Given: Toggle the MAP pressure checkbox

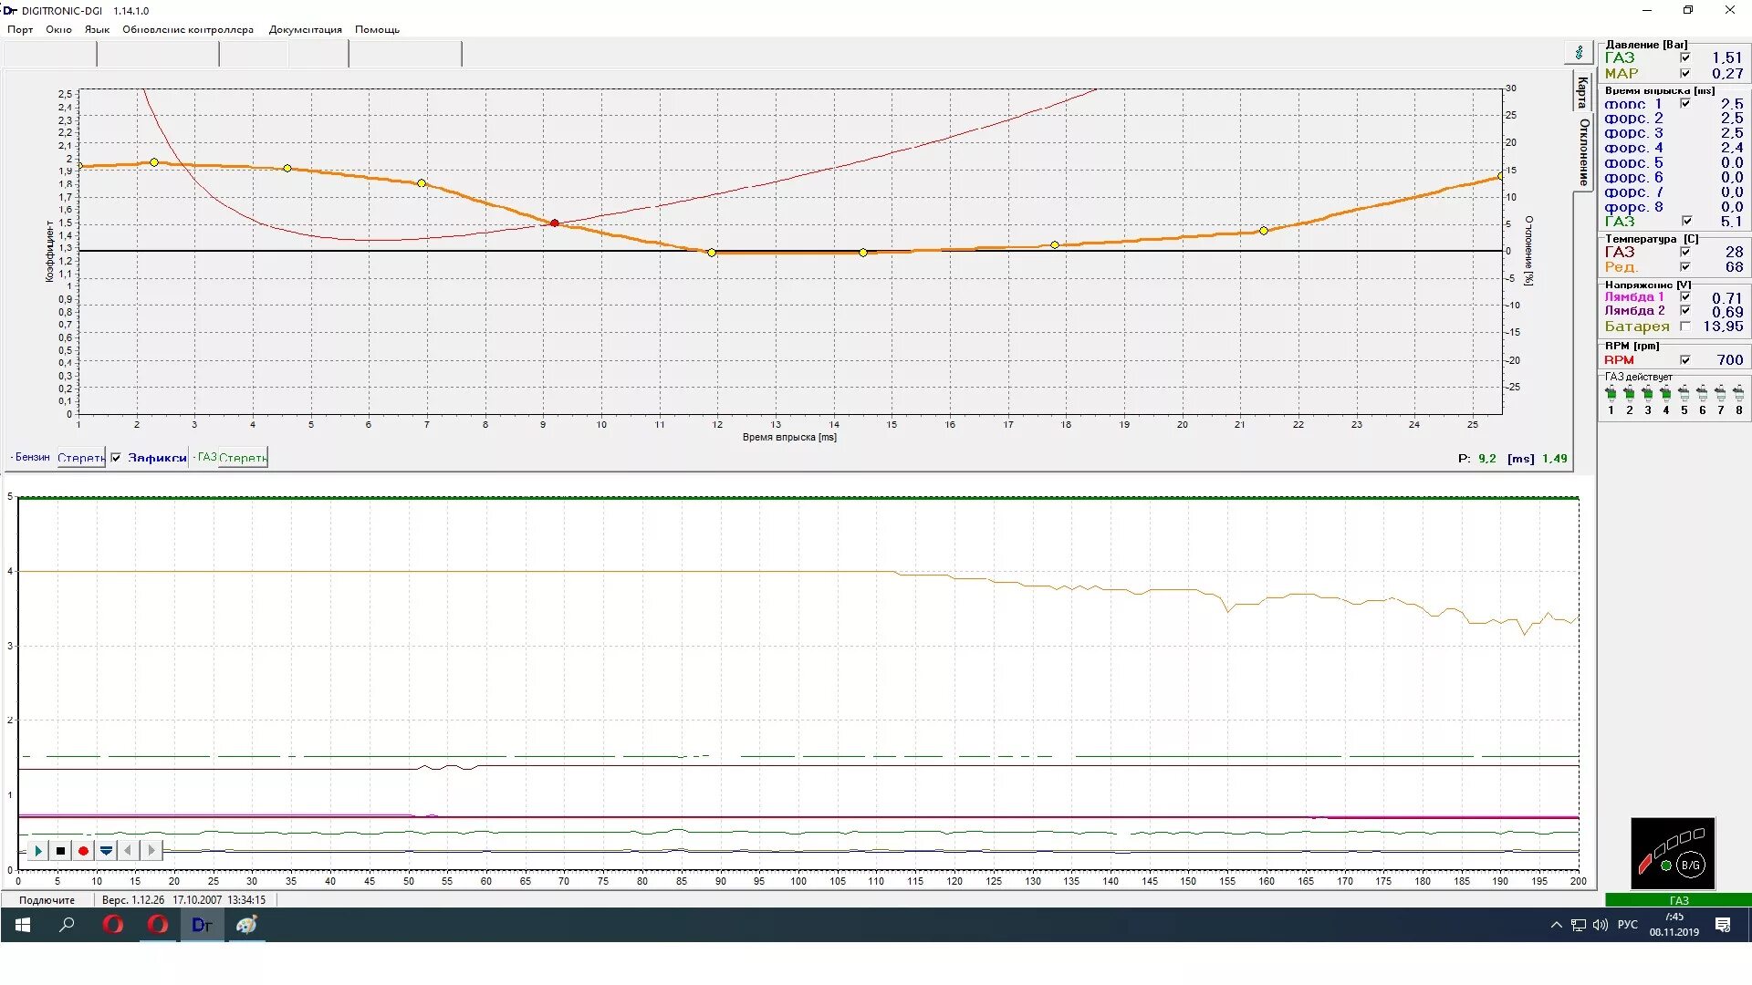Looking at the screenshot, I should (x=1684, y=74).
